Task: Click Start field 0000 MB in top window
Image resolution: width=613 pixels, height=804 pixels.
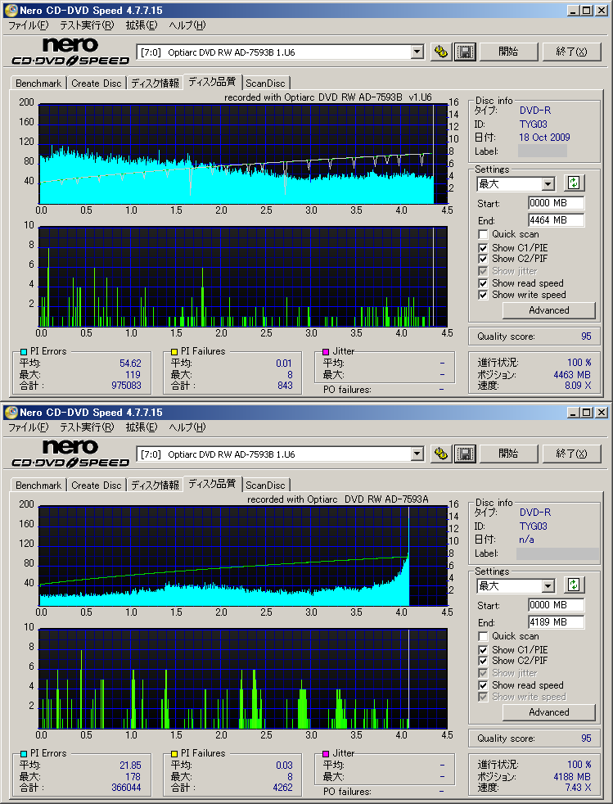Action: click(x=556, y=203)
